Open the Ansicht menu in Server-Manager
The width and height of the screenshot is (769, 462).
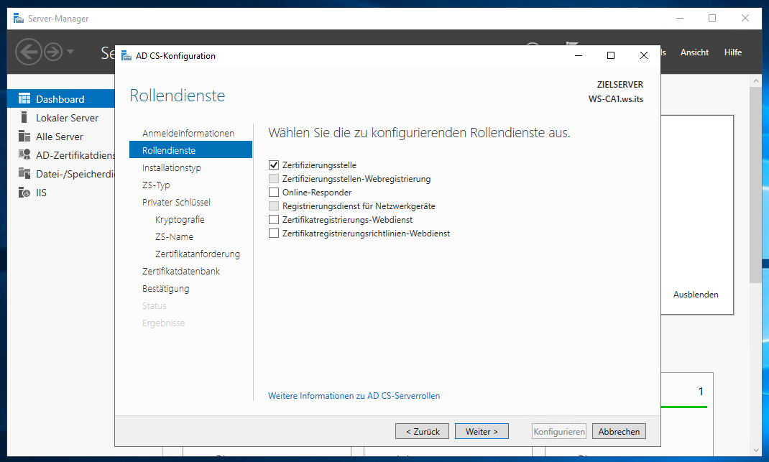[x=694, y=52]
